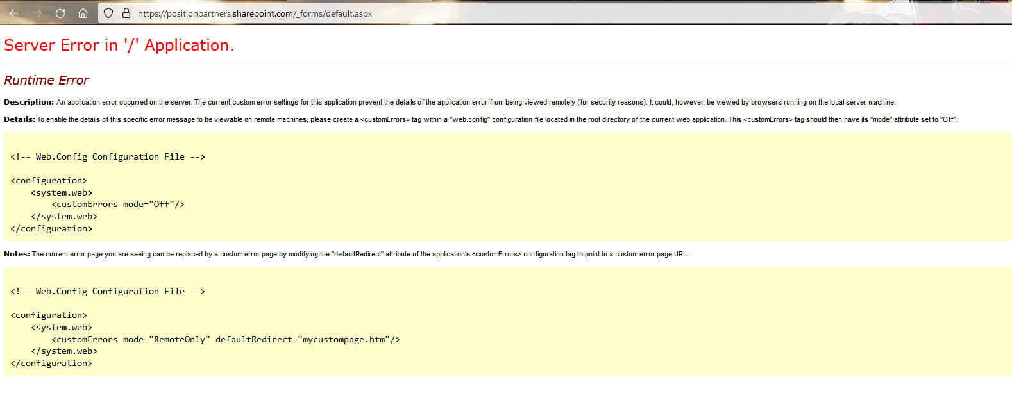Click the first 'Web.Config Configuration File' comment
The height and width of the screenshot is (418, 1012).
[x=108, y=156]
